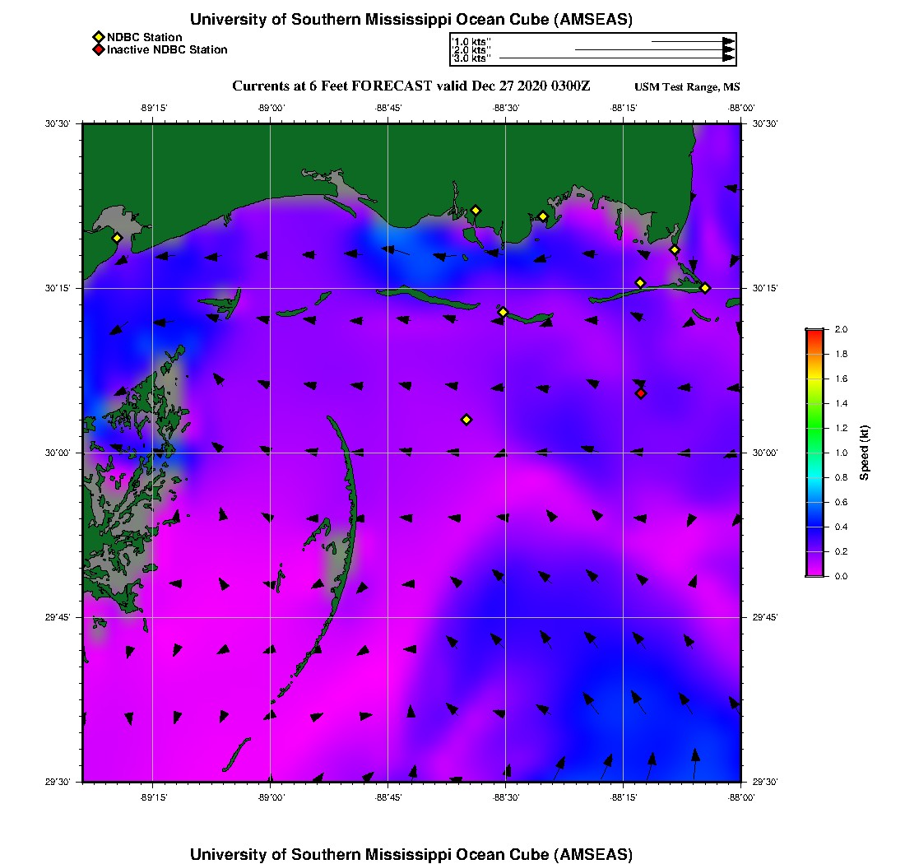The image size is (905, 864).
Task: Click the red diamond in the Inactive NDBC legend
Action: pos(98,50)
